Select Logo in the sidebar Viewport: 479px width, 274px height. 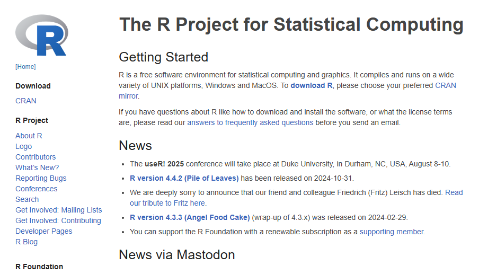click(24, 146)
